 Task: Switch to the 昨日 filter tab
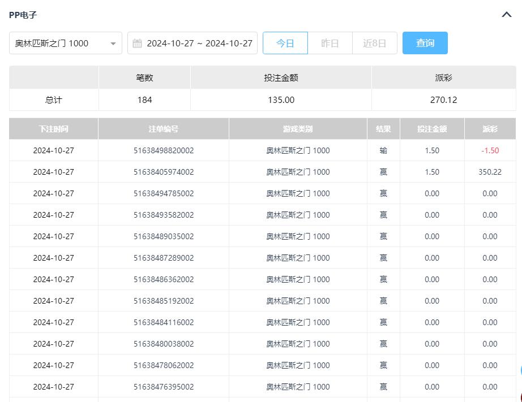pyautogui.click(x=330, y=44)
